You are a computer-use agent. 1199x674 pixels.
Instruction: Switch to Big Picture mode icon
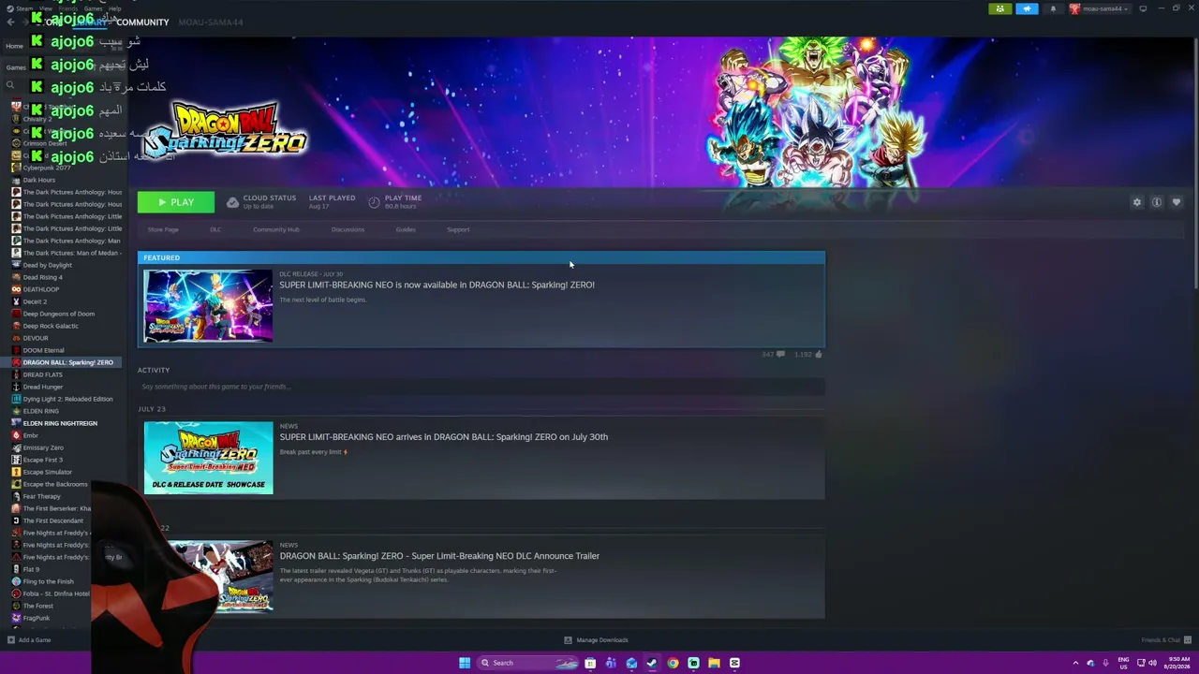1143,9
